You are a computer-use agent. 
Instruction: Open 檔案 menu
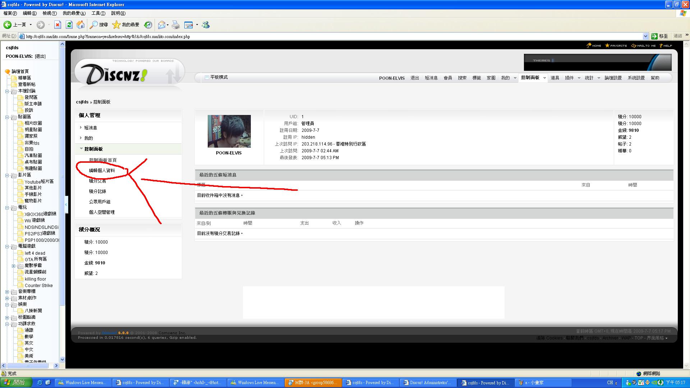tap(10, 13)
